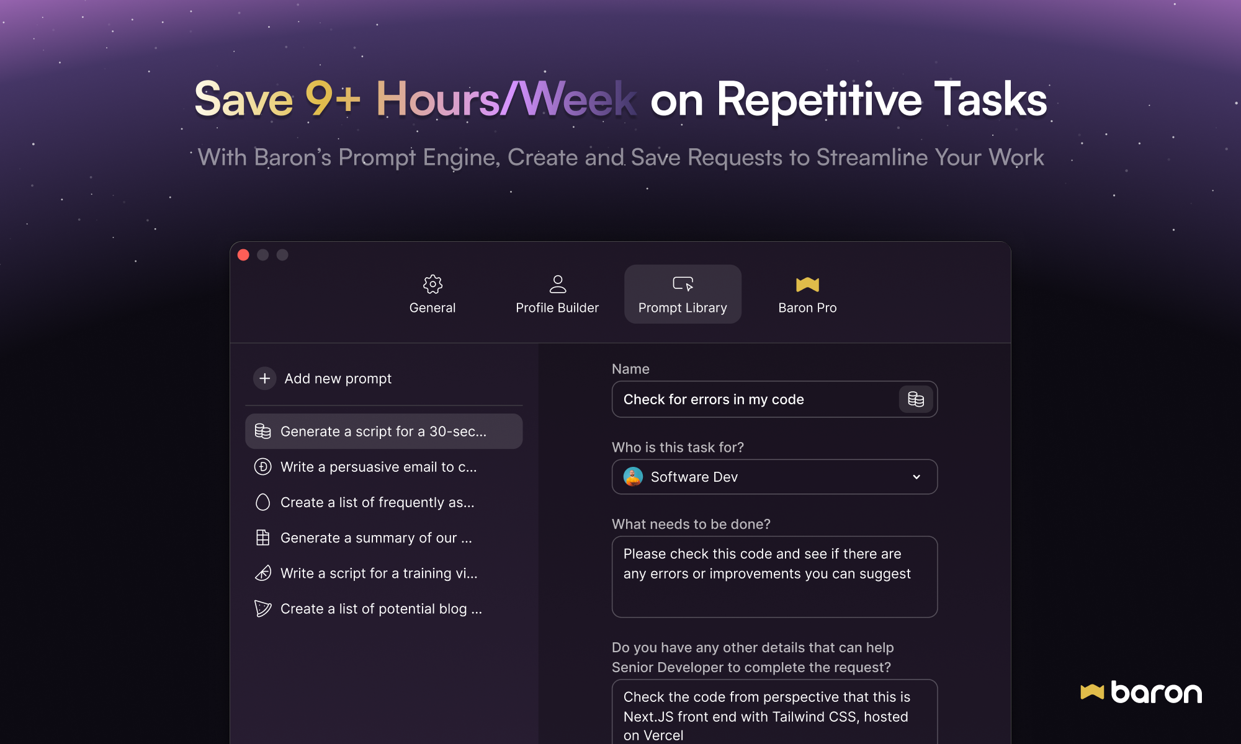
Task: Select 'Write a persuasive email' prompt
Action: pyautogui.click(x=379, y=467)
